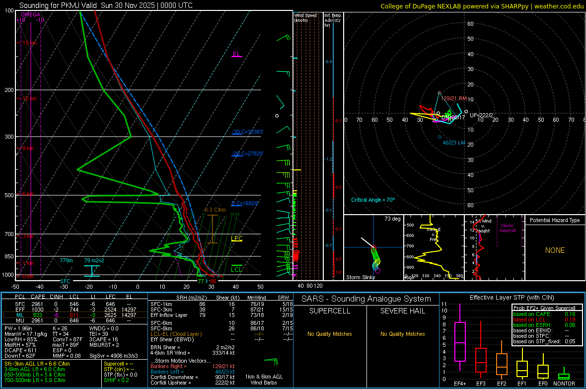Viewport: 586px width, 389px height.
Task: Click the '129/21 RM' hodograph label
Action: (454, 98)
